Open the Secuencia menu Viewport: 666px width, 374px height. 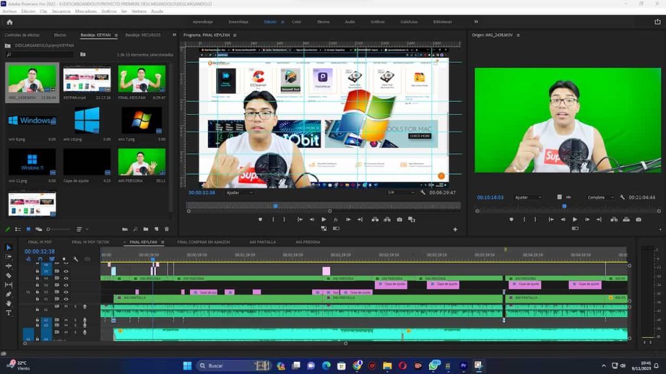(x=61, y=12)
